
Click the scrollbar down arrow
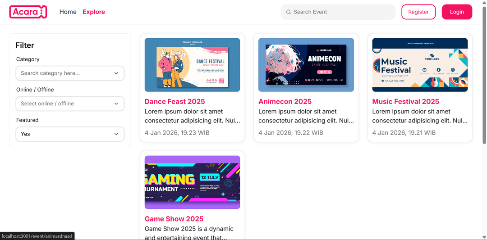(x=484, y=237)
